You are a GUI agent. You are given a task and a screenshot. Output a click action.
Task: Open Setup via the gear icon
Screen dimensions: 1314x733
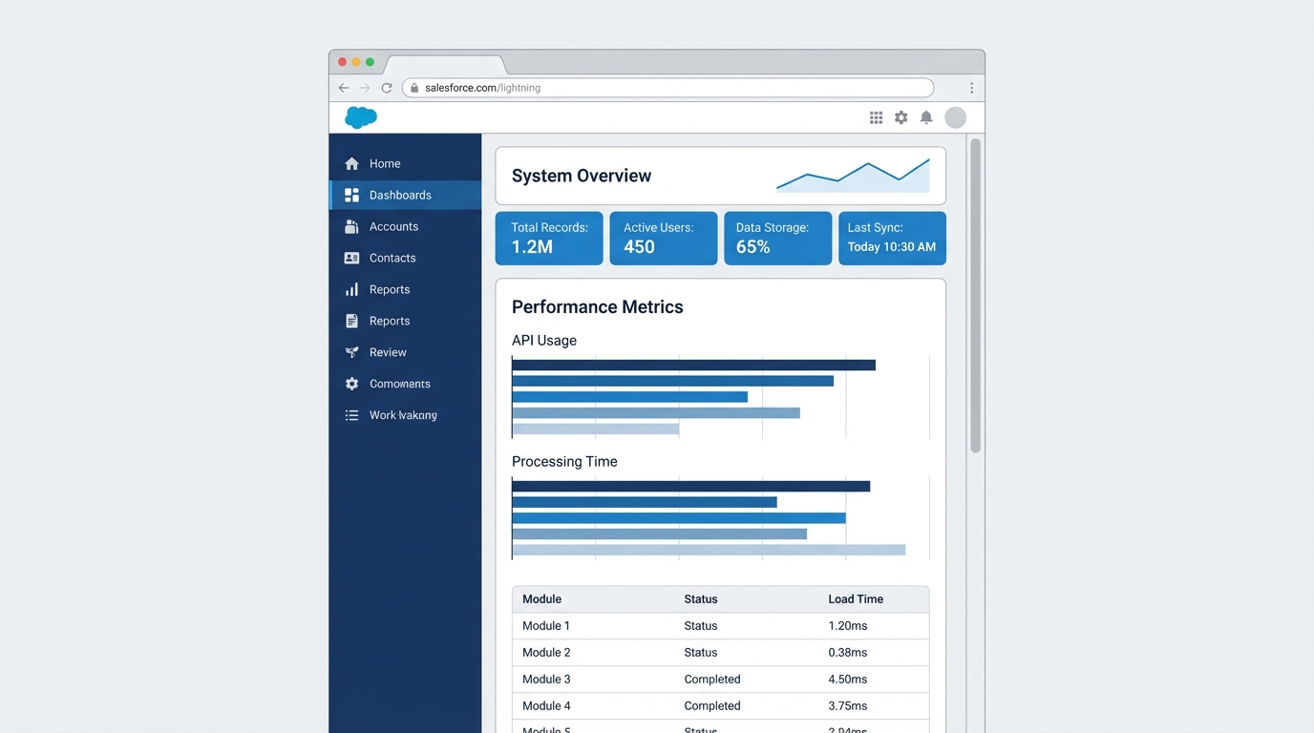901,116
